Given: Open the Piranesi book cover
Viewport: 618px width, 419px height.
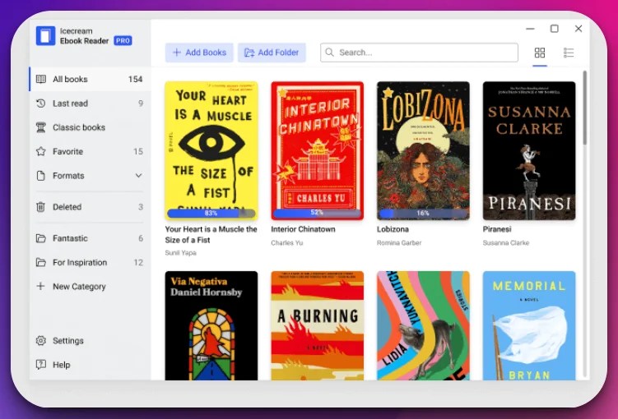Looking at the screenshot, I should pyautogui.click(x=529, y=150).
